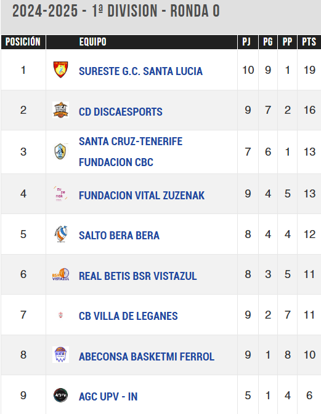Click the CD Discaesports team crest
321x414 pixels.
60,109
